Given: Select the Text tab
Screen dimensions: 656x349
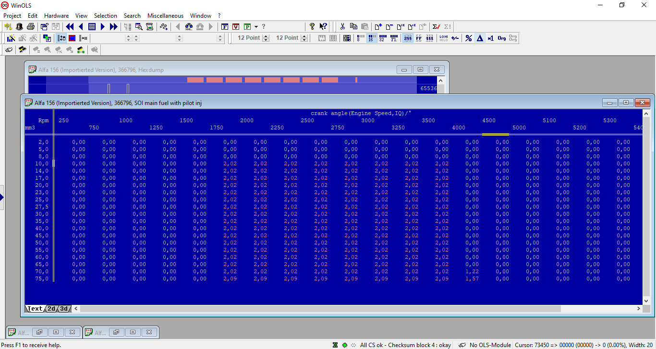Looking at the screenshot, I should [x=35, y=309].
